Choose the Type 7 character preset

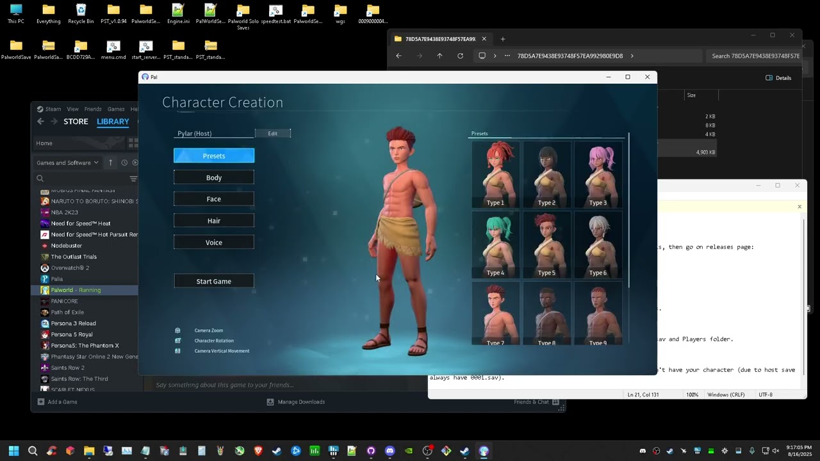(x=495, y=314)
